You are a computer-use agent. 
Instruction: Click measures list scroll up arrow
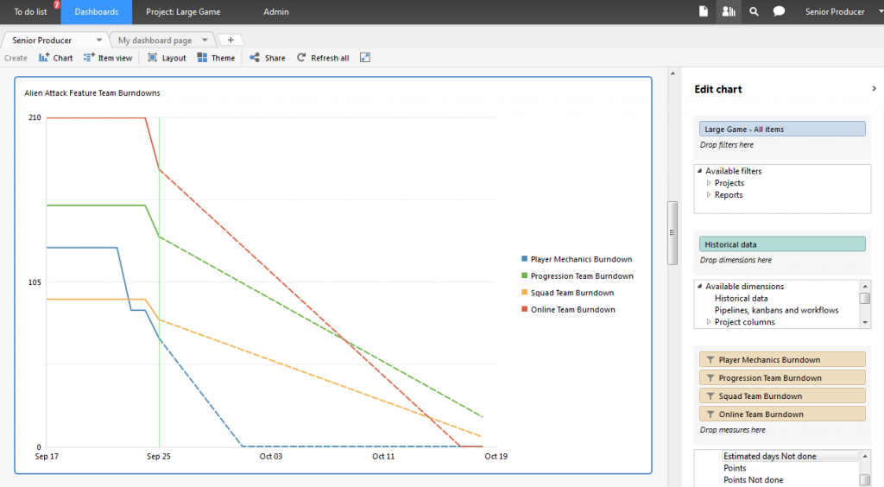pyautogui.click(x=865, y=455)
